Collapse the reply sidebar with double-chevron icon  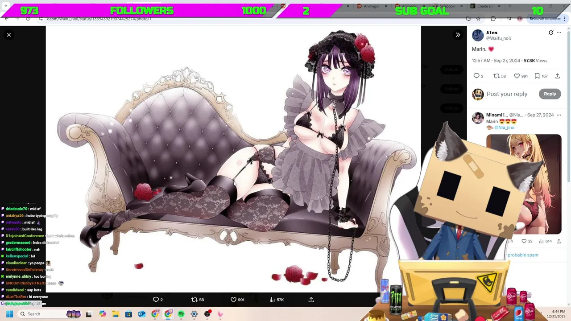point(458,35)
